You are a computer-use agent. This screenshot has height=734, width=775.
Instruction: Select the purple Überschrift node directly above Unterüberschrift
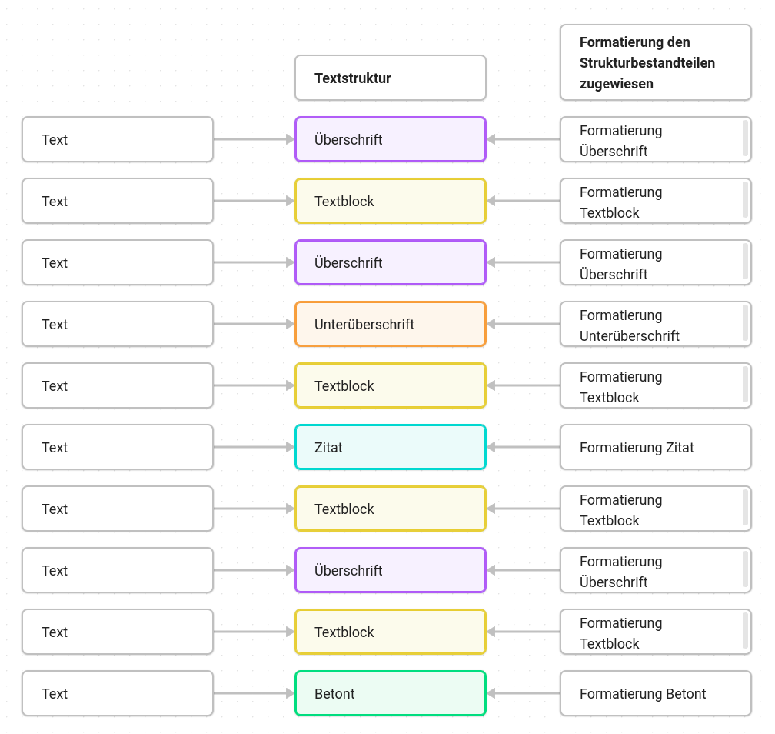391,262
